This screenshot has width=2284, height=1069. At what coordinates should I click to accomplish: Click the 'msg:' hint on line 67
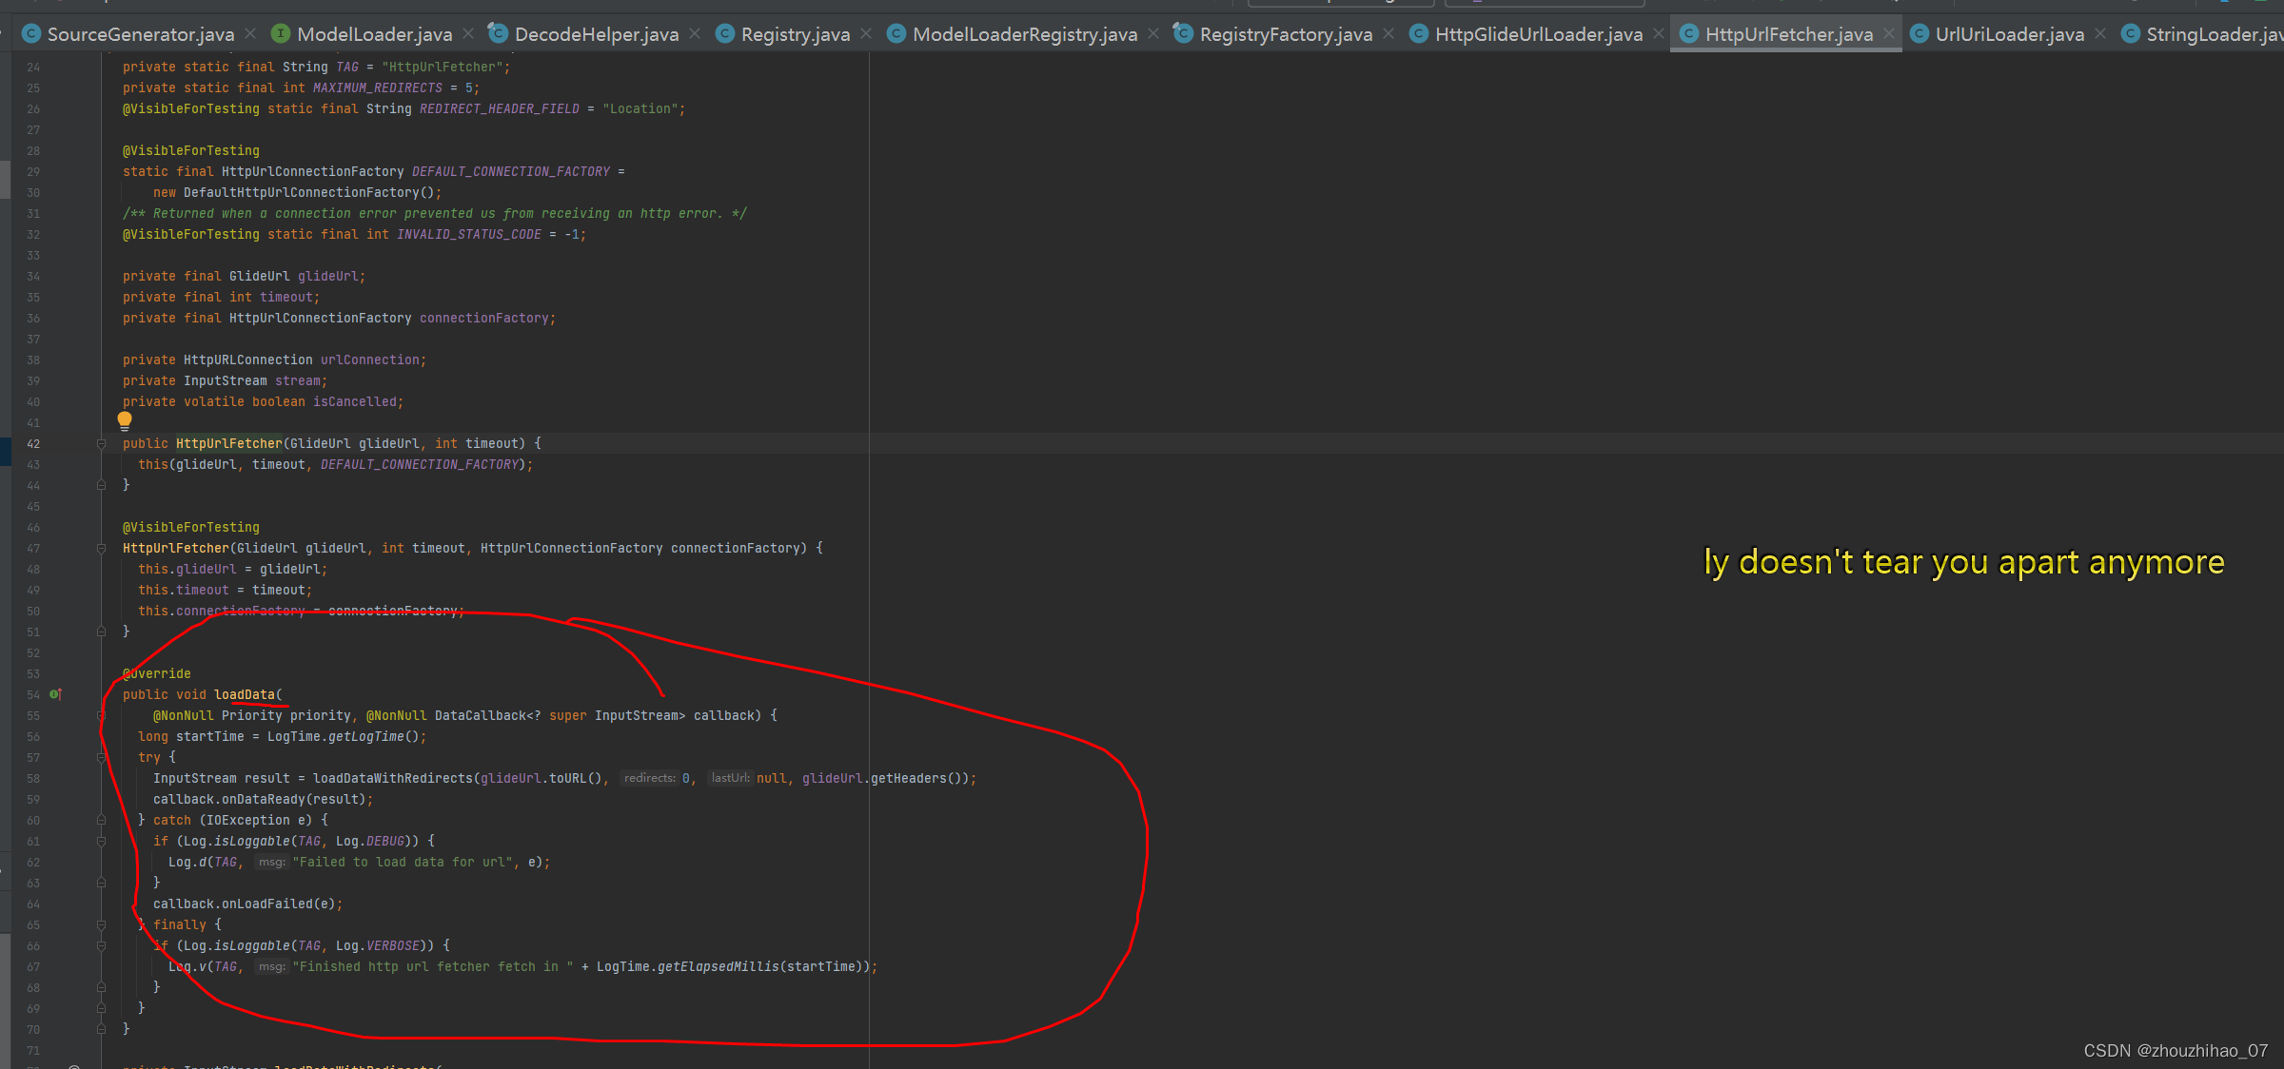[272, 966]
